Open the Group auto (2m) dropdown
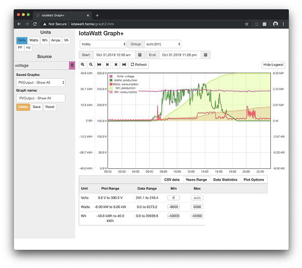 pos(163,44)
